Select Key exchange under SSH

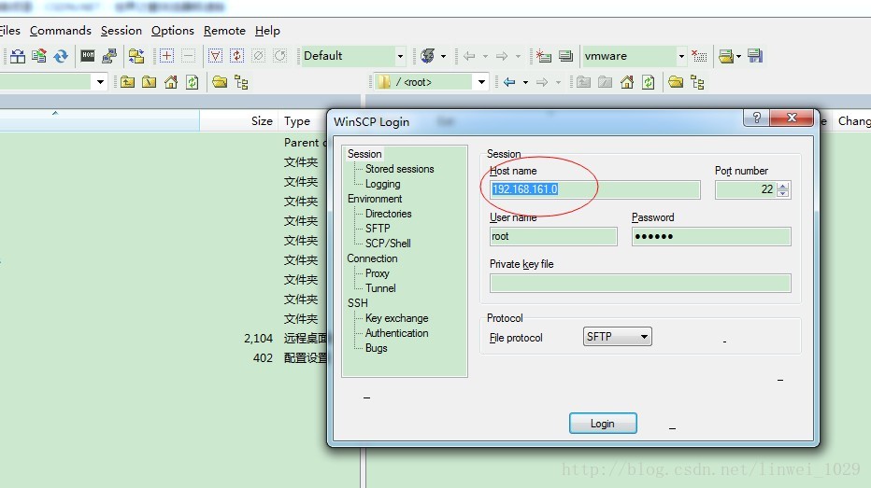(x=396, y=318)
